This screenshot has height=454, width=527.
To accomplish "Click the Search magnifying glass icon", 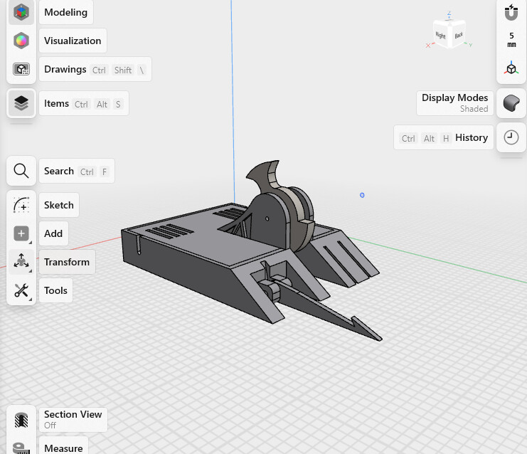I will [x=21, y=171].
